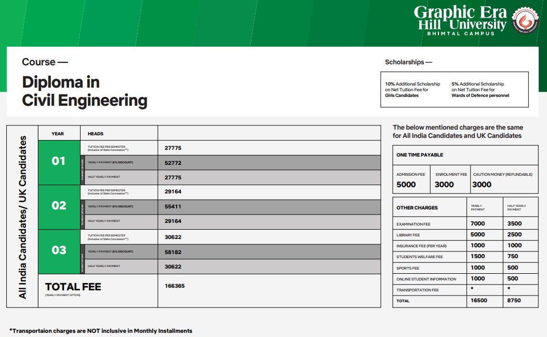Click year 01 half yearly payment label
The image size is (547, 337).
point(103,177)
